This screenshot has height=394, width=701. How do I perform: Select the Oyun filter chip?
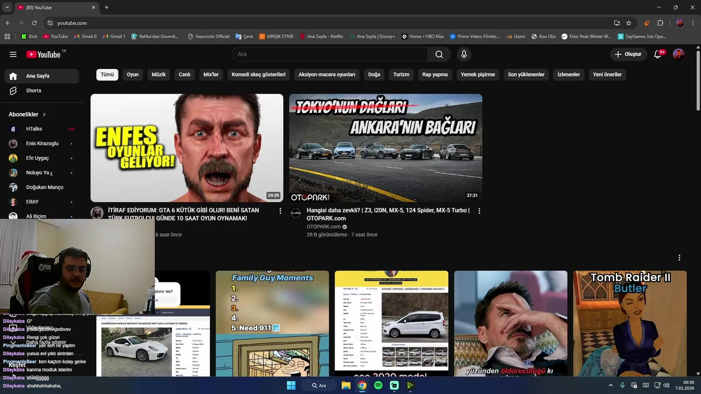(x=133, y=74)
